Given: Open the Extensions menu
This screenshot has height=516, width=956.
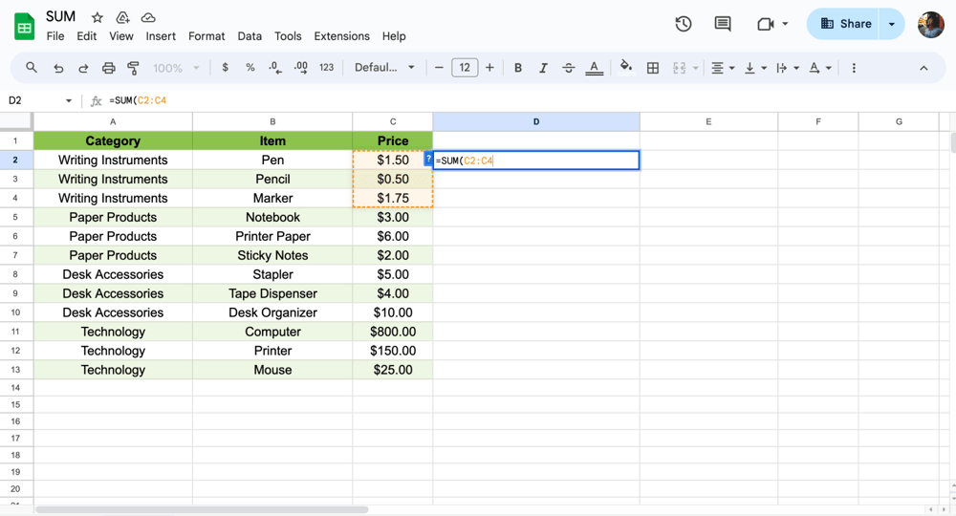Looking at the screenshot, I should (x=341, y=36).
